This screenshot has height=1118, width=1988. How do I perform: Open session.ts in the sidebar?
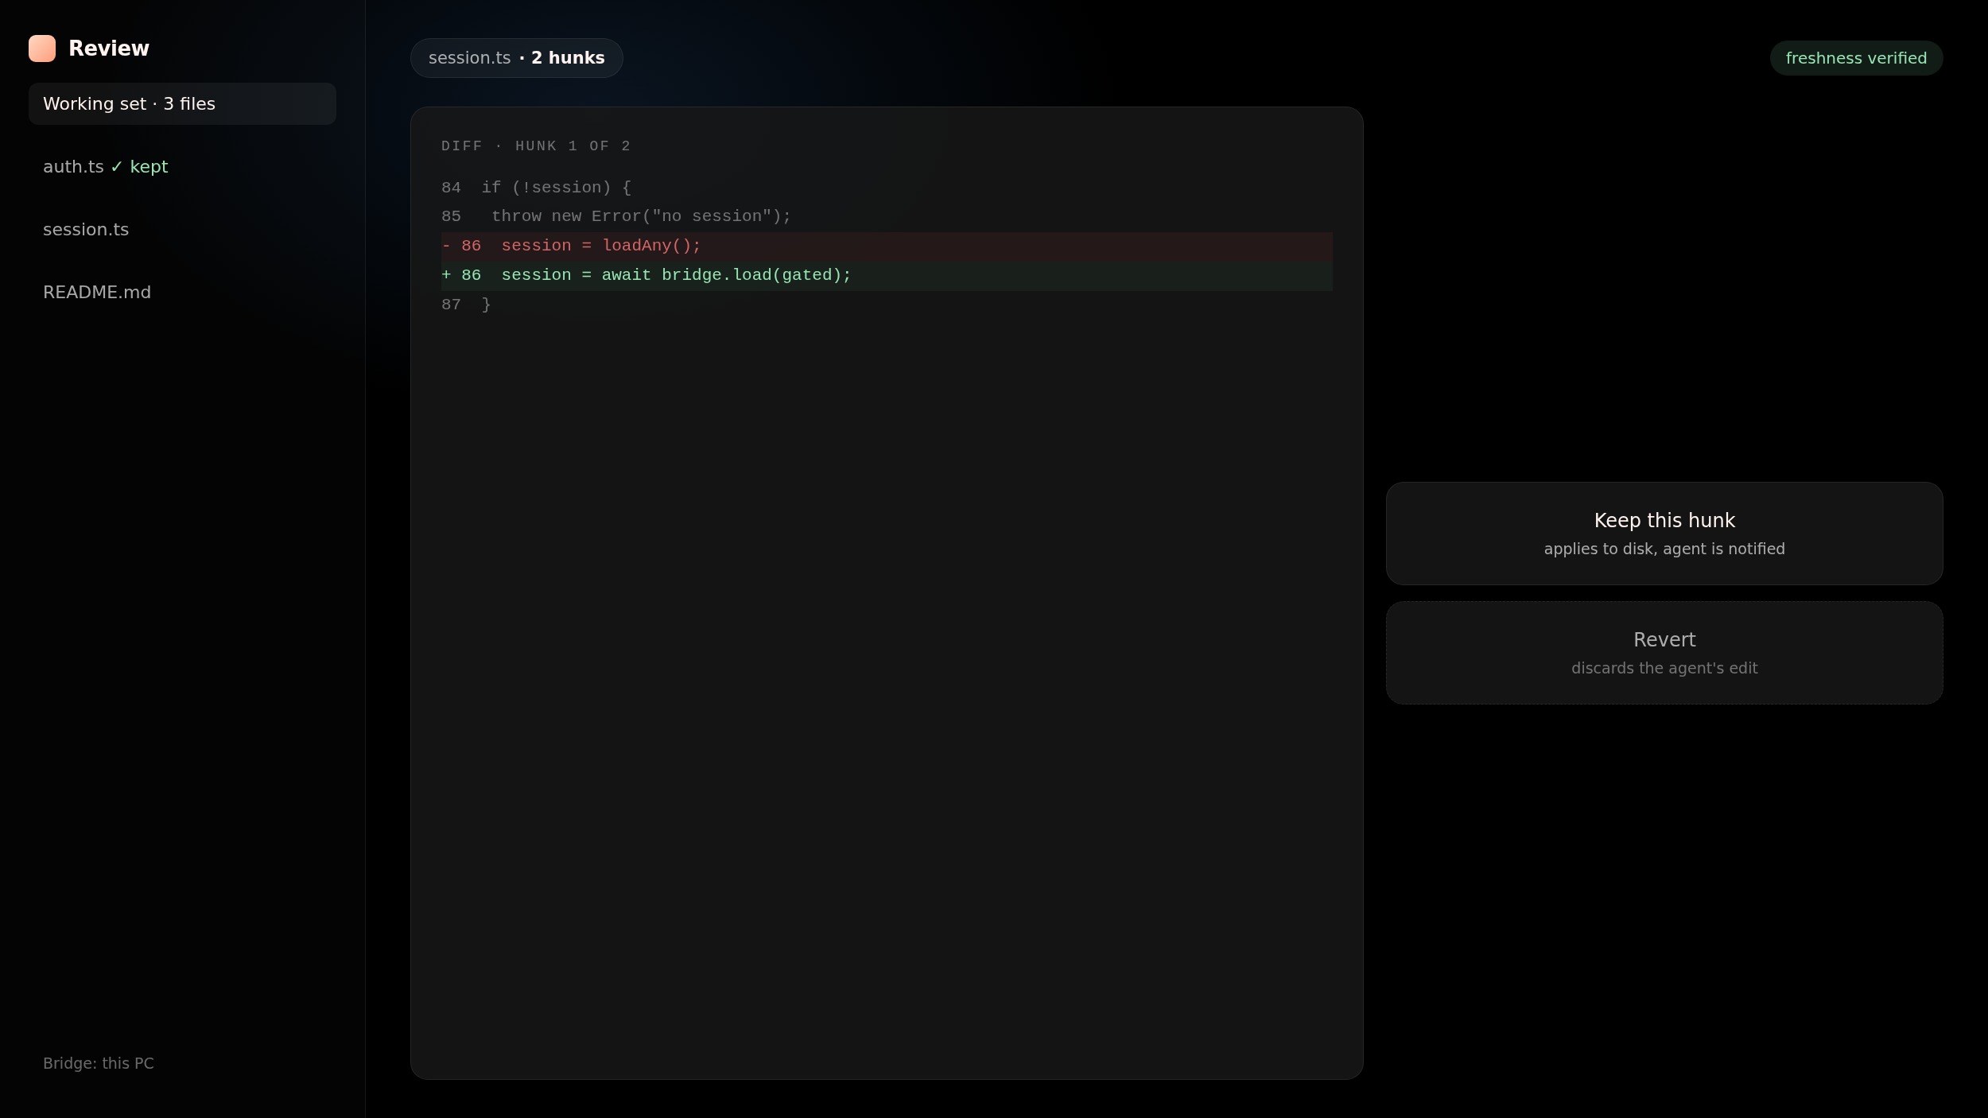[x=182, y=230]
